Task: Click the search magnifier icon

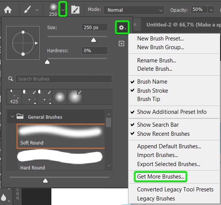Action: 11,79
